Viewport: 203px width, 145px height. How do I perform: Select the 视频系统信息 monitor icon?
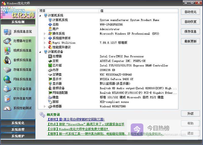(7, 50)
